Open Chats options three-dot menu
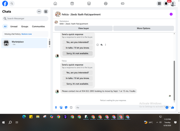This screenshot has width=180, height=131. click(x=39, y=11)
